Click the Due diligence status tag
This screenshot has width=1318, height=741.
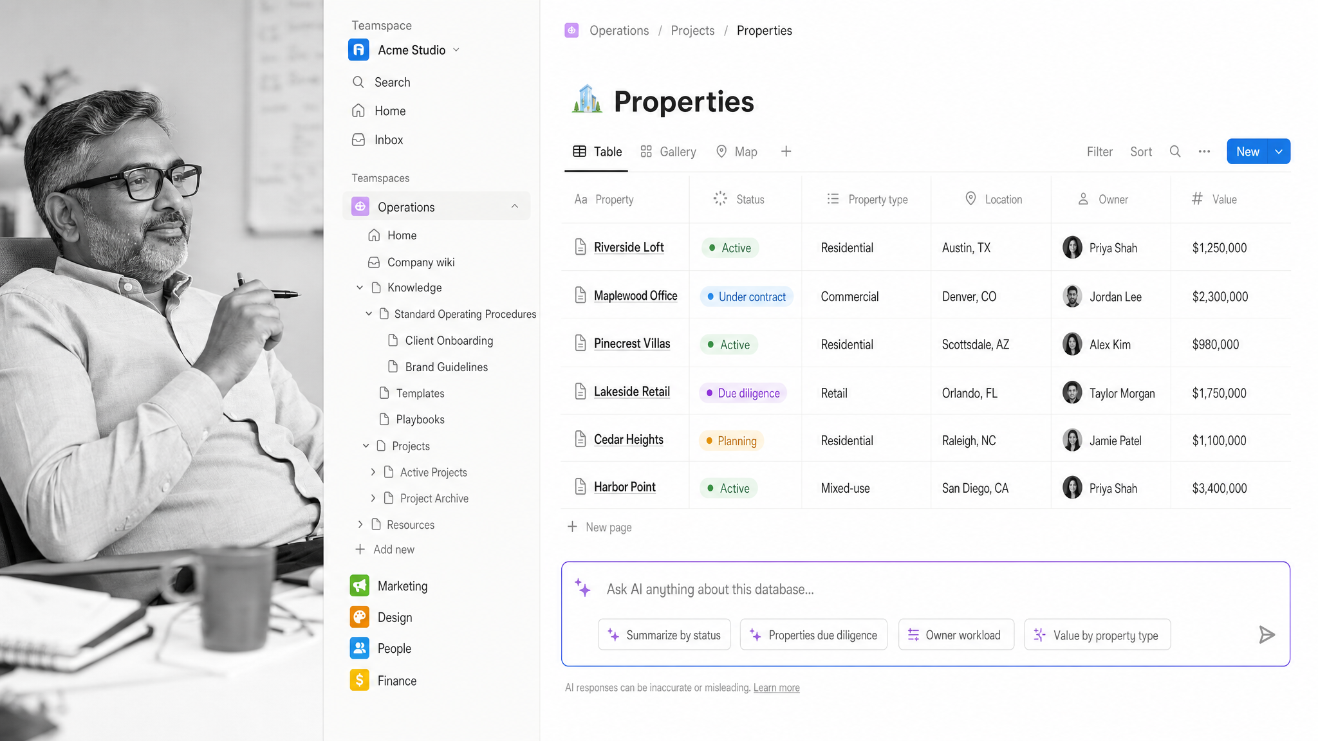(x=743, y=393)
